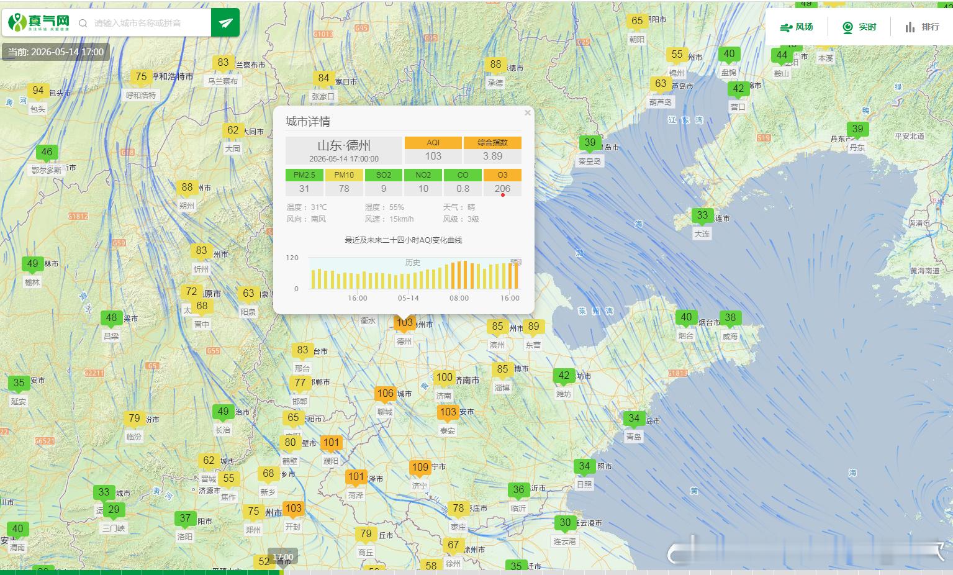The height and width of the screenshot is (575, 953).
Task: Select the O3 pollutant tab
Action: (x=503, y=175)
